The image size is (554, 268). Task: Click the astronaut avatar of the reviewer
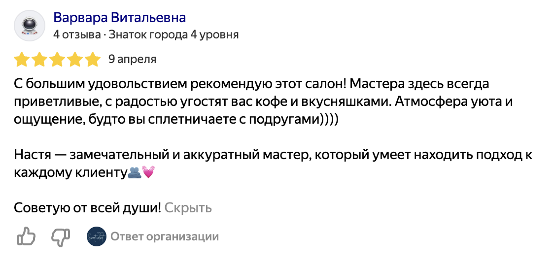pyautogui.click(x=29, y=26)
